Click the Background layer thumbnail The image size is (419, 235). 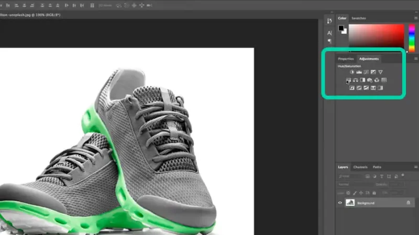[350, 203]
